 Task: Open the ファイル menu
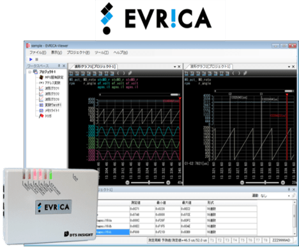pyautogui.click(x=38, y=52)
